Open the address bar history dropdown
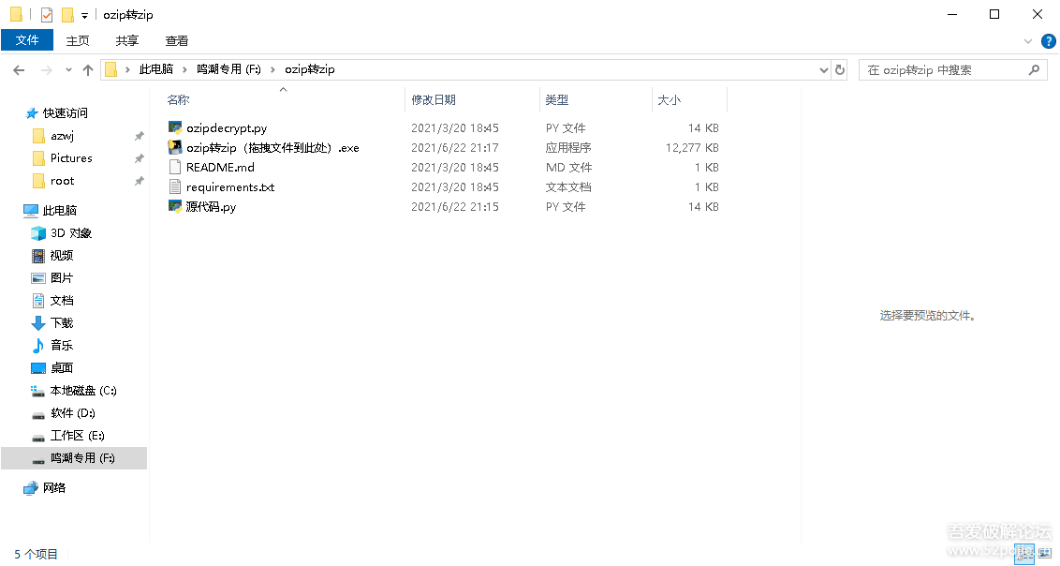 [x=823, y=69]
